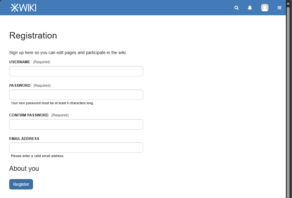Click the 'CONFIRM PASSWORD' field label
The image size is (292, 198).
point(29,115)
